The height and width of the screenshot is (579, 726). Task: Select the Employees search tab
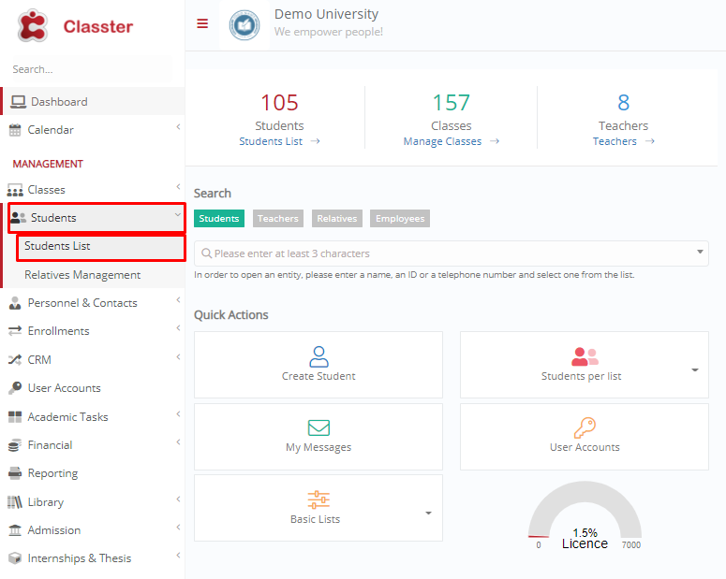[x=400, y=218]
